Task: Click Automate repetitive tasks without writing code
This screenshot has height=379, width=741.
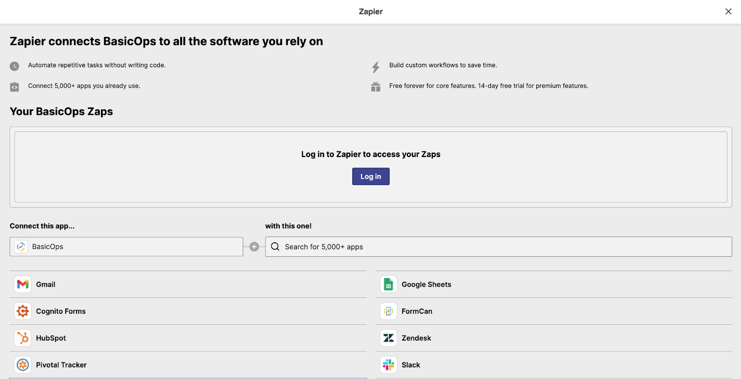Action: 97,65
